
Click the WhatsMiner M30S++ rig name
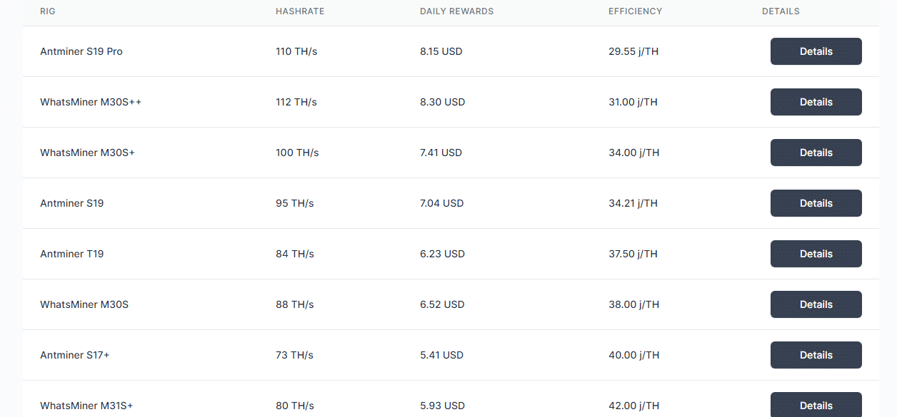tap(91, 102)
